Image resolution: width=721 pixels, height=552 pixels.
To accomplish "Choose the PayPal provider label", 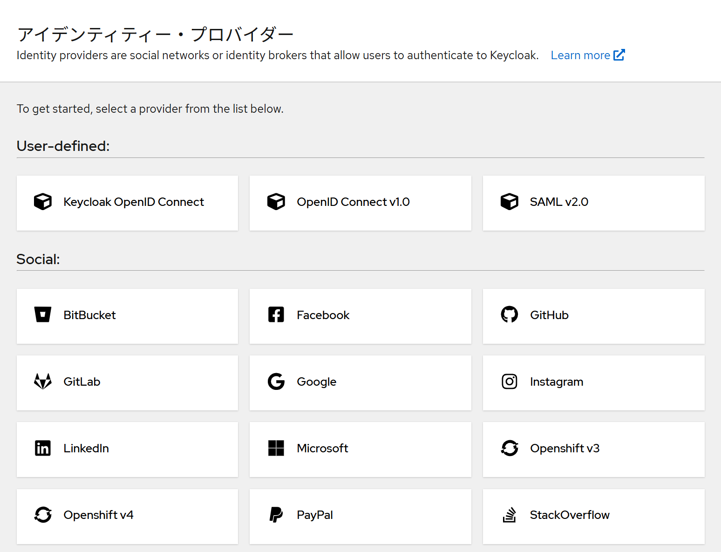I will pos(315,515).
